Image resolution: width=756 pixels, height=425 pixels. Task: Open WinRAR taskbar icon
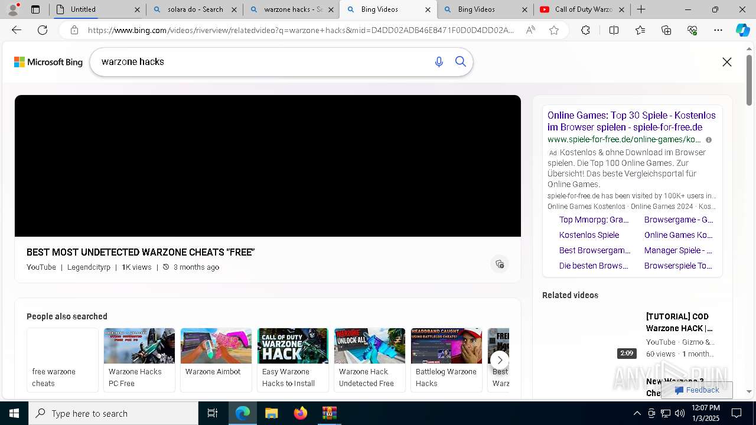329,413
